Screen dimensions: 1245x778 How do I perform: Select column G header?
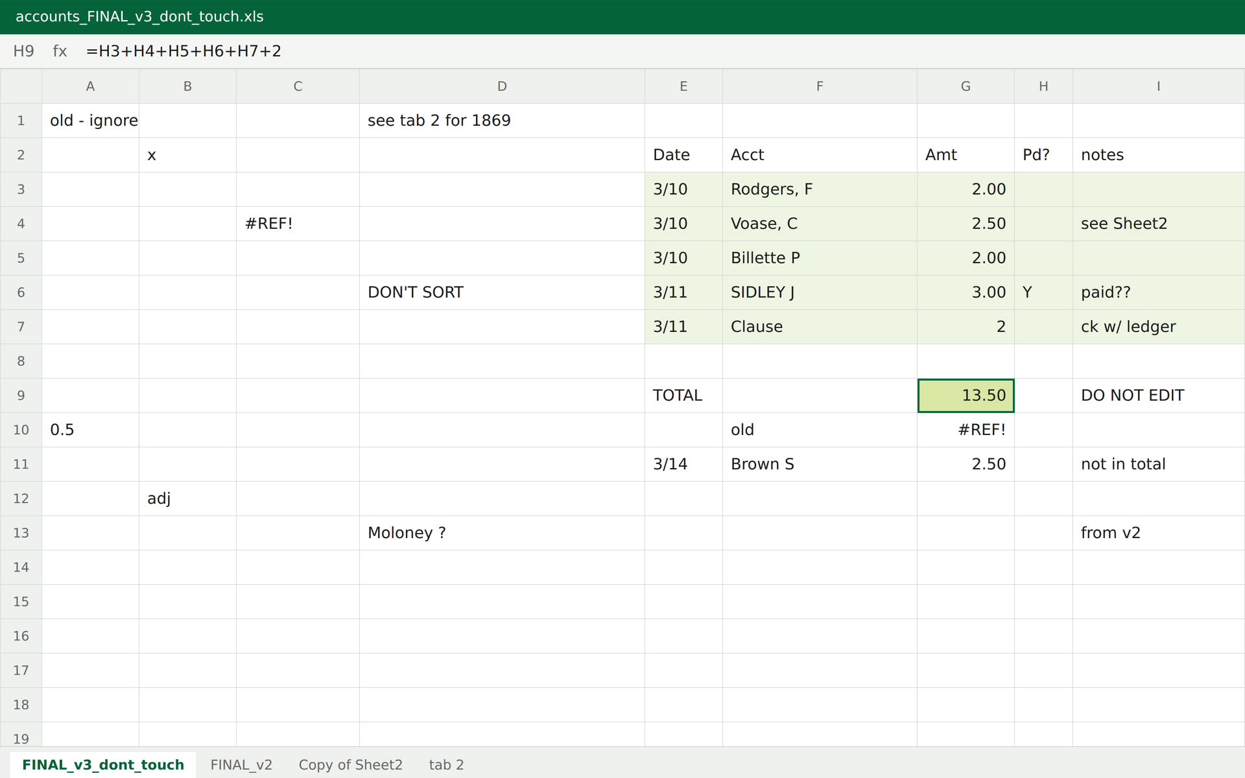[966, 86]
